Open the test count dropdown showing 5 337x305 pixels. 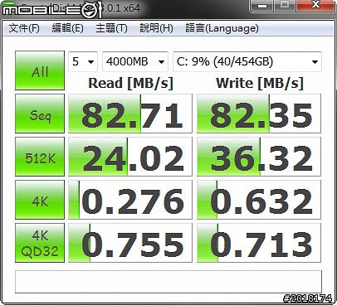pyautogui.click(x=83, y=61)
